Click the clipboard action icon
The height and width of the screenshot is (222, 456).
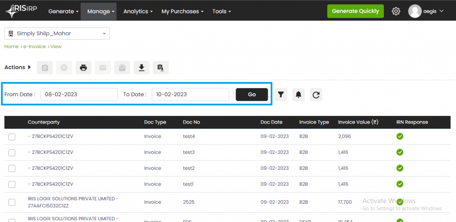click(45, 67)
